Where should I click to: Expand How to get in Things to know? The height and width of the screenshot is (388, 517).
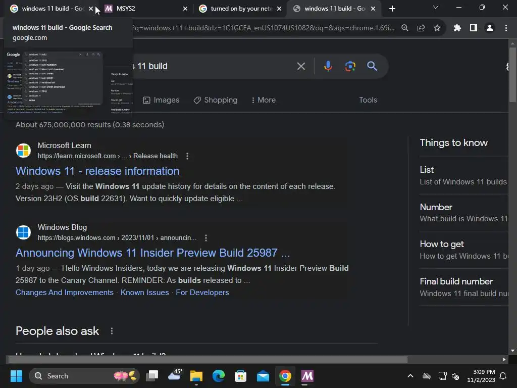(463, 250)
